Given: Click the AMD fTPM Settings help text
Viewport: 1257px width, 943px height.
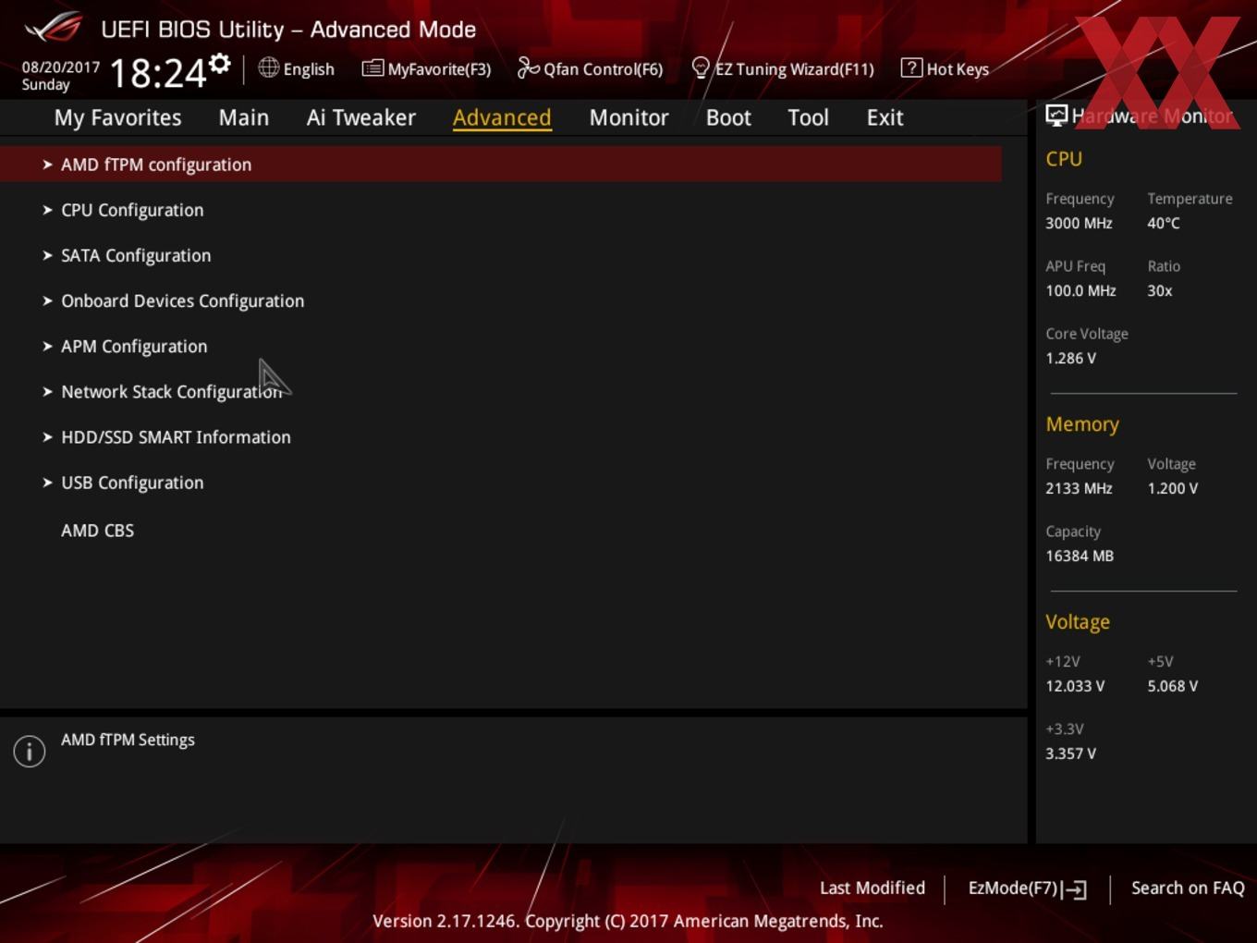Looking at the screenshot, I should pyautogui.click(x=128, y=740).
